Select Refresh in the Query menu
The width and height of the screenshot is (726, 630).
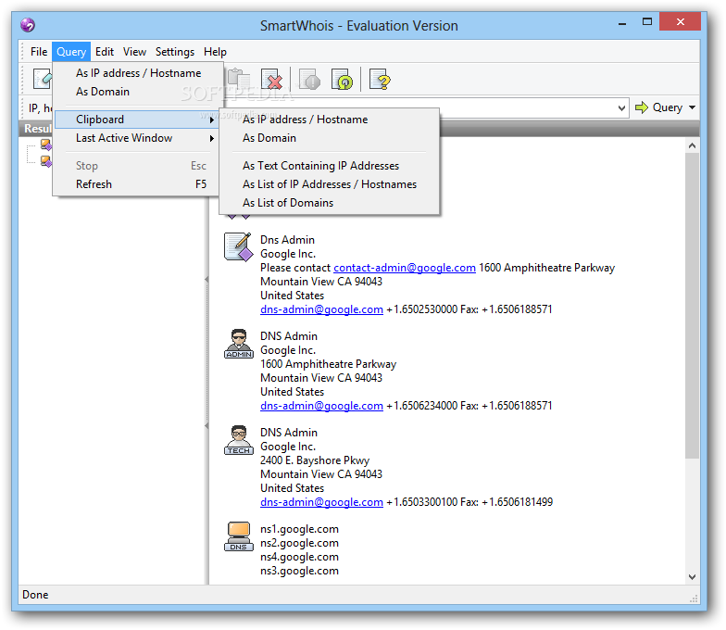(137, 184)
